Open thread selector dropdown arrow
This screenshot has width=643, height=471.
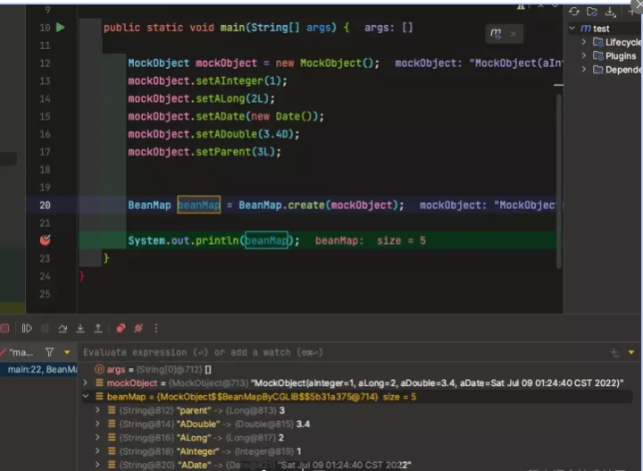[x=67, y=352]
